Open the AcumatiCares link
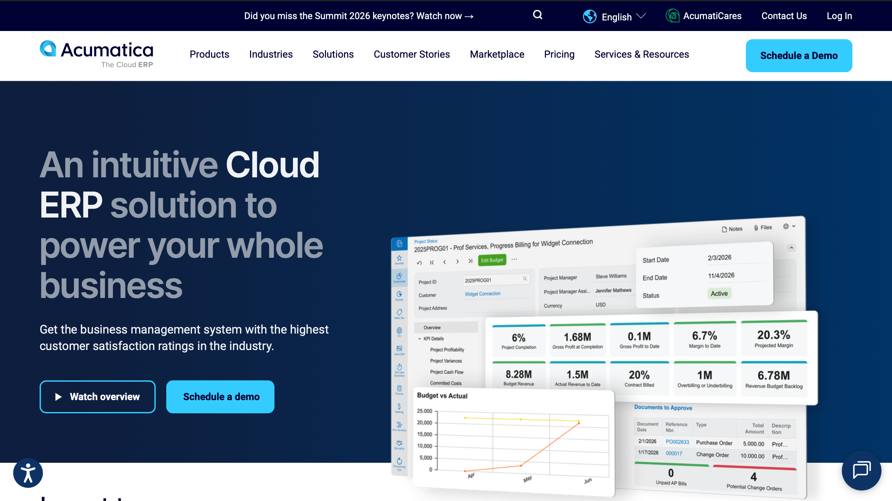The width and height of the screenshot is (892, 501). tap(712, 16)
